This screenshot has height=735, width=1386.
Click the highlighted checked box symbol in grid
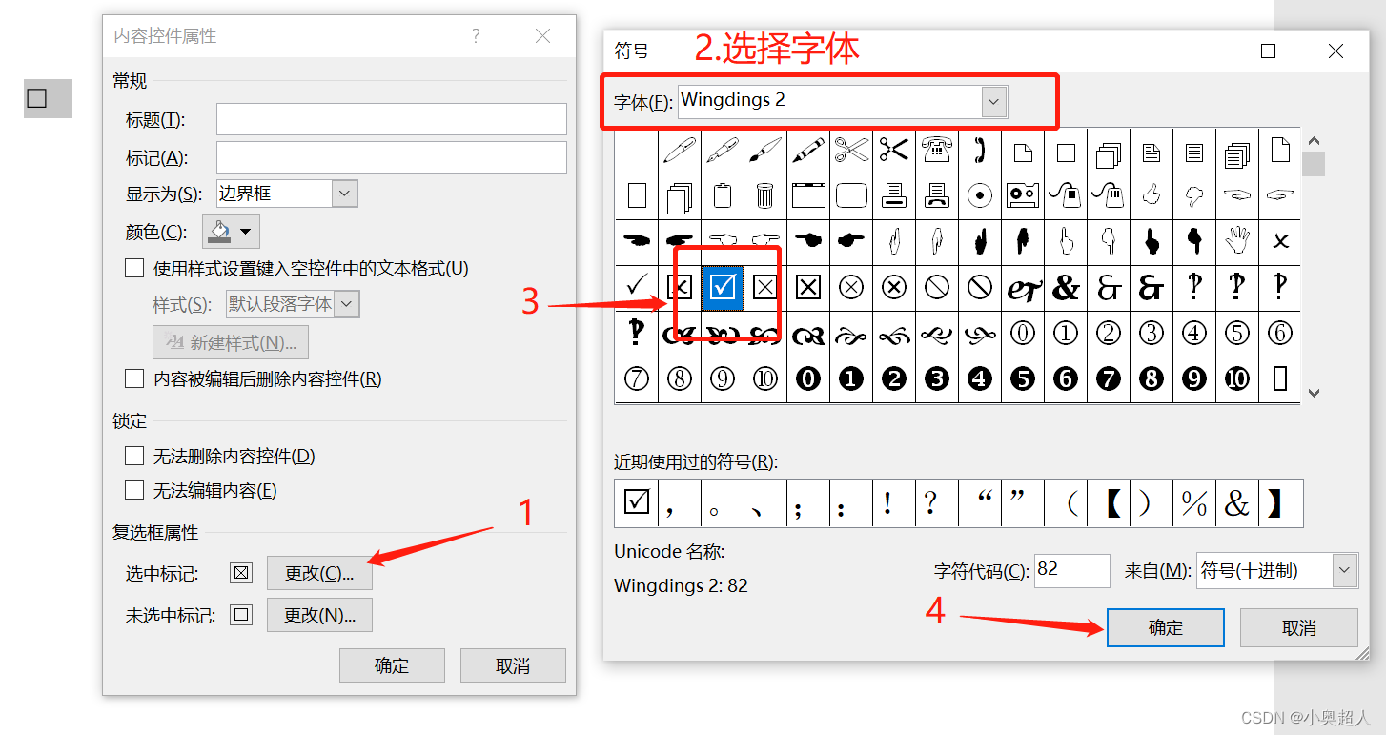(x=723, y=287)
